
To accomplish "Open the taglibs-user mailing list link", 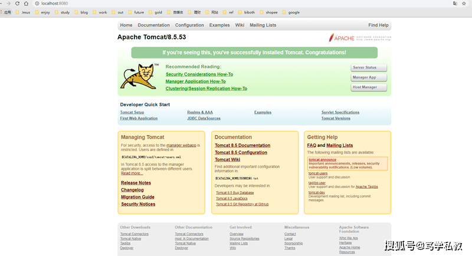I will pyautogui.click(x=317, y=183).
